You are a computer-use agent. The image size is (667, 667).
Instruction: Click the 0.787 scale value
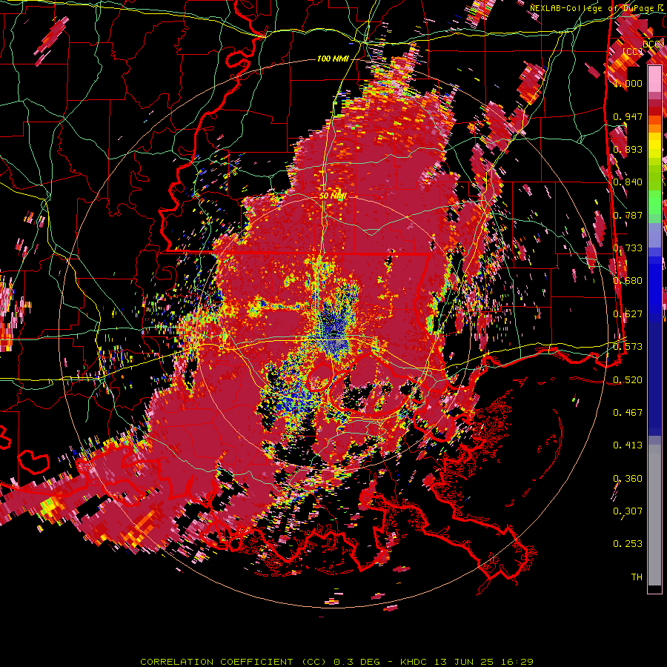coord(628,215)
